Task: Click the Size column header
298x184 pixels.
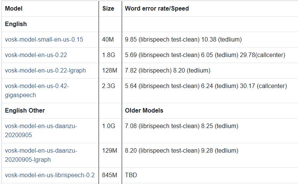Action: pyautogui.click(x=108, y=8)
